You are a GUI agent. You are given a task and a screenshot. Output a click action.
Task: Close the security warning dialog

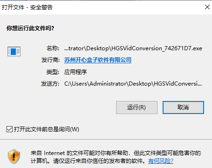pyautogui.click(x=207, y=7)
